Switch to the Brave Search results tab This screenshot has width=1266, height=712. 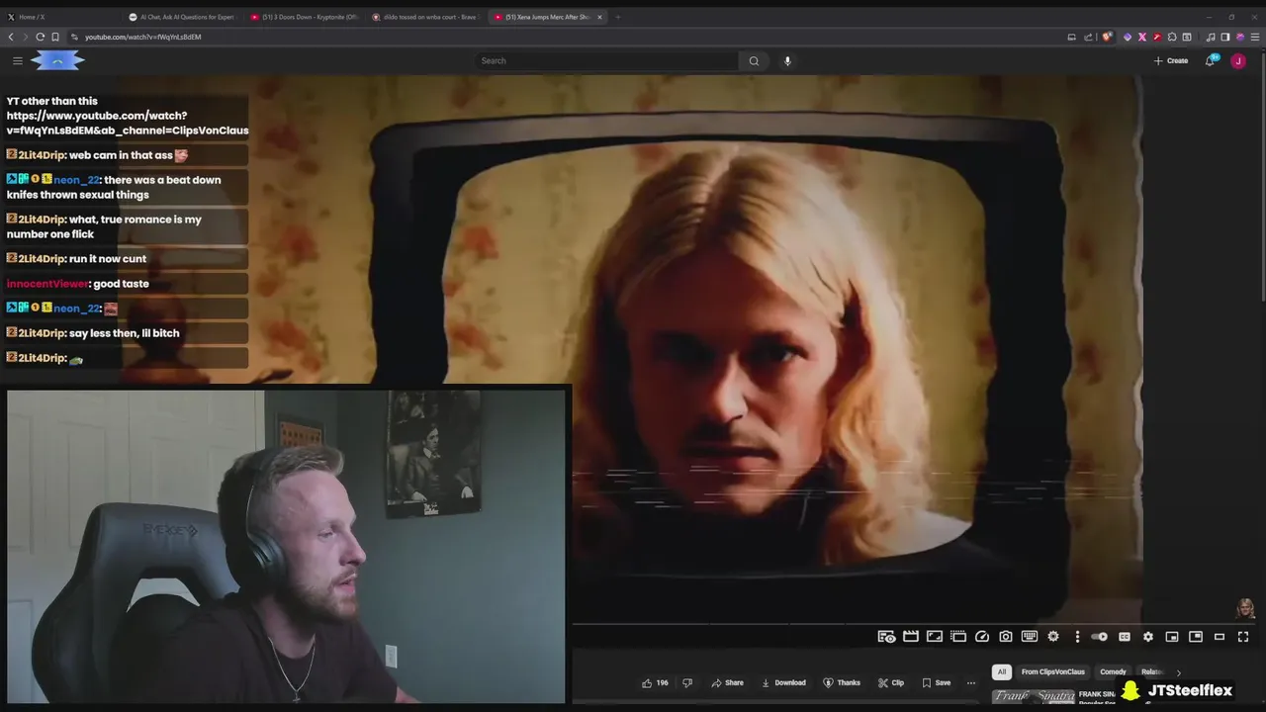point(425,17)
